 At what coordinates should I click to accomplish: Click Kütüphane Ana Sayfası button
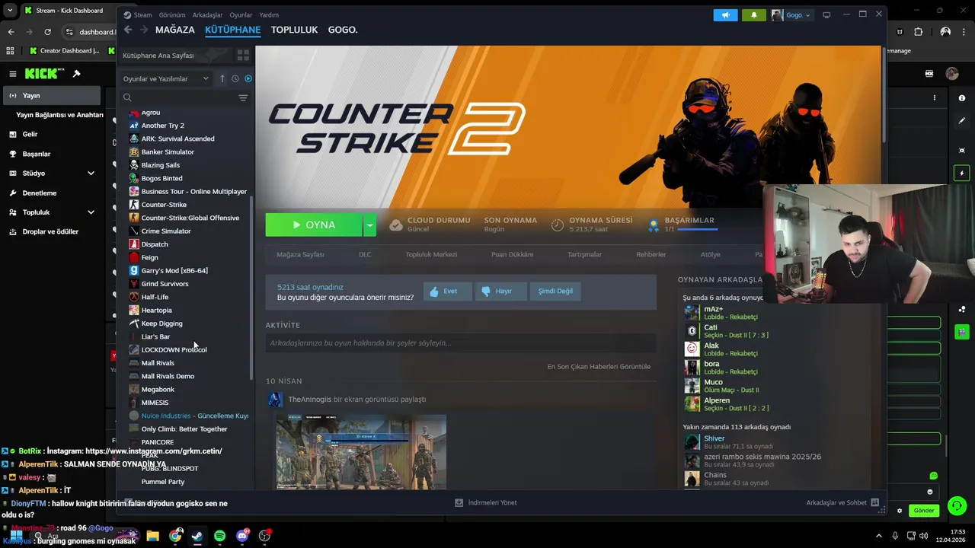click(x=175, y=56)
